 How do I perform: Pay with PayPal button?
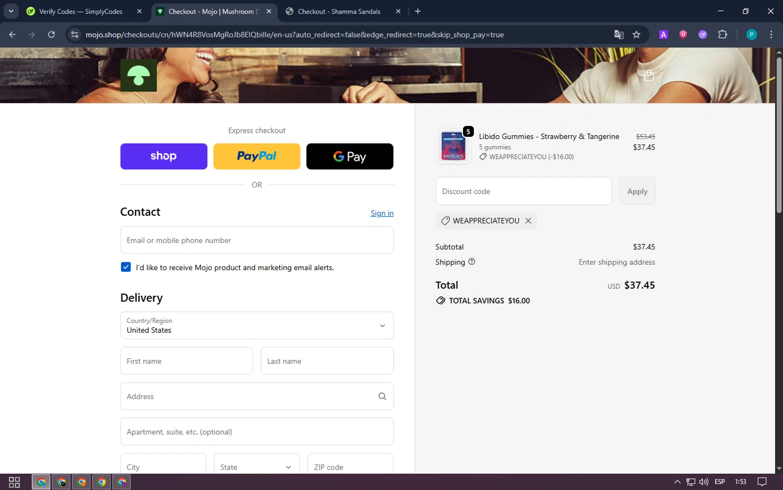[257, 156]
